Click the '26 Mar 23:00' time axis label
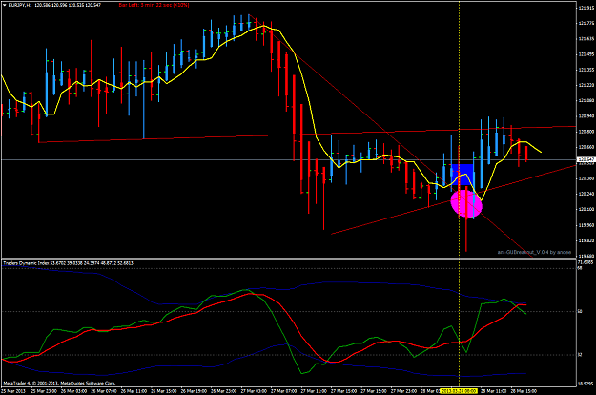Screen dimensions: 596x395 click(x=224, y=391)
